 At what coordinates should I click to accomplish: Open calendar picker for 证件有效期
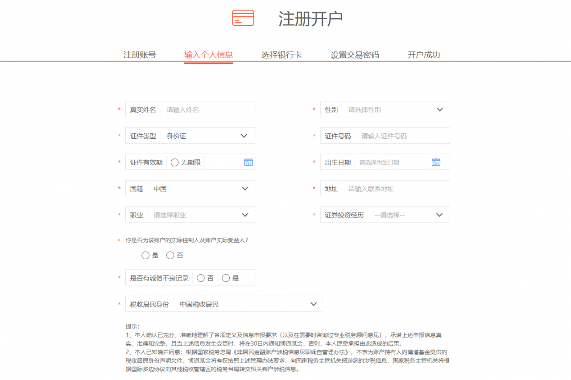coord(248,162)
